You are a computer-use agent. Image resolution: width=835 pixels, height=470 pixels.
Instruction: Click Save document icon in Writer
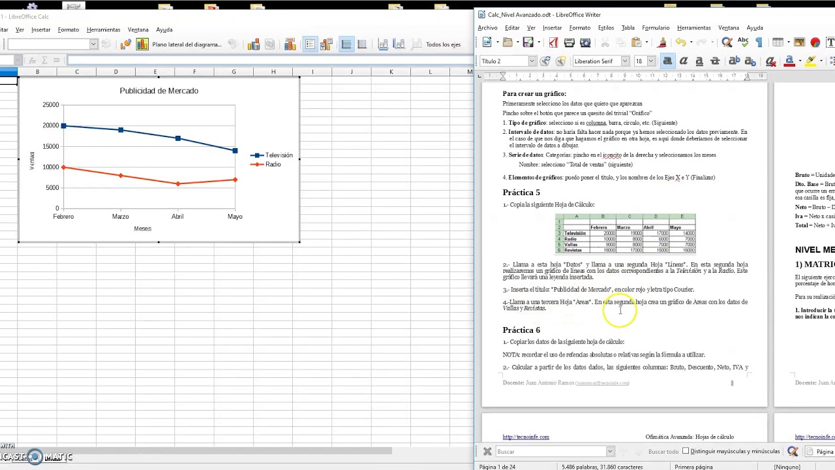click(528, 42)
